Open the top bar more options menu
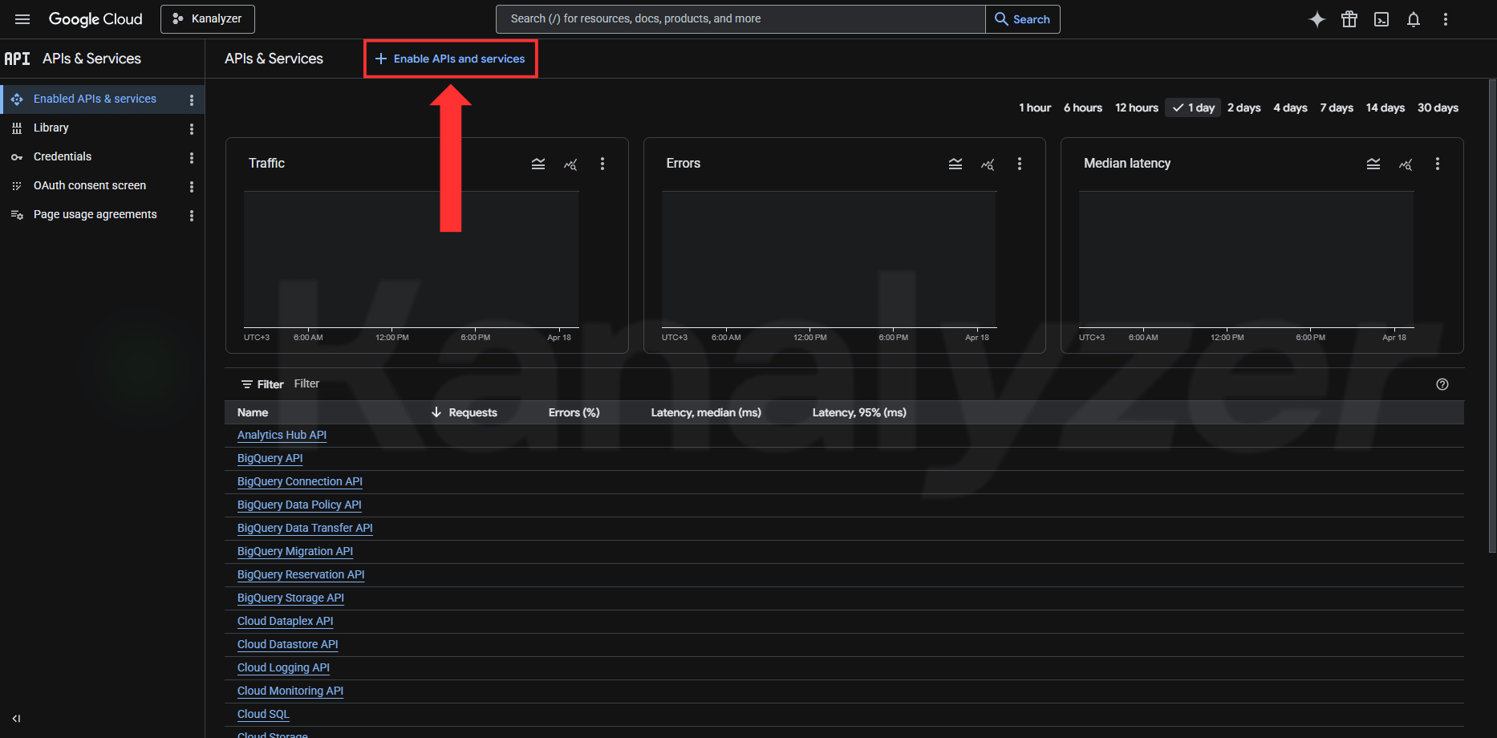 [x=1446, y=19]
